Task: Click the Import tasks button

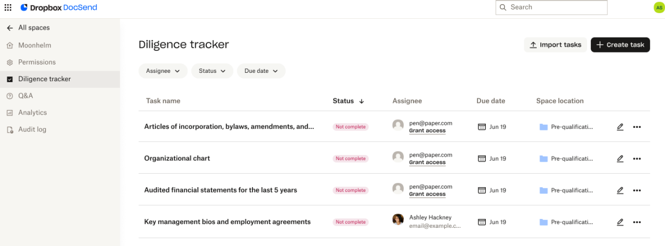Action: 555,45
